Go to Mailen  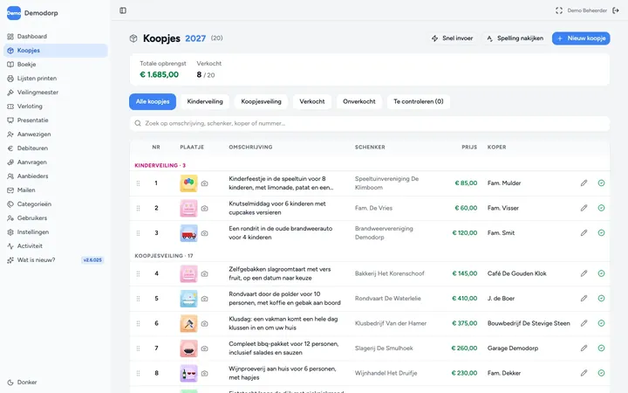pyautogui.click(x=56, y=190)
